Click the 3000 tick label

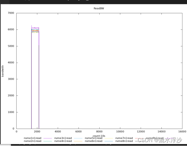click(x=11, y=79)
